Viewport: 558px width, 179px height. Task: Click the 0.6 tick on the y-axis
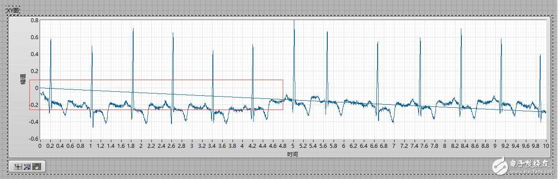pyautogui.click(x=35, y=37)
